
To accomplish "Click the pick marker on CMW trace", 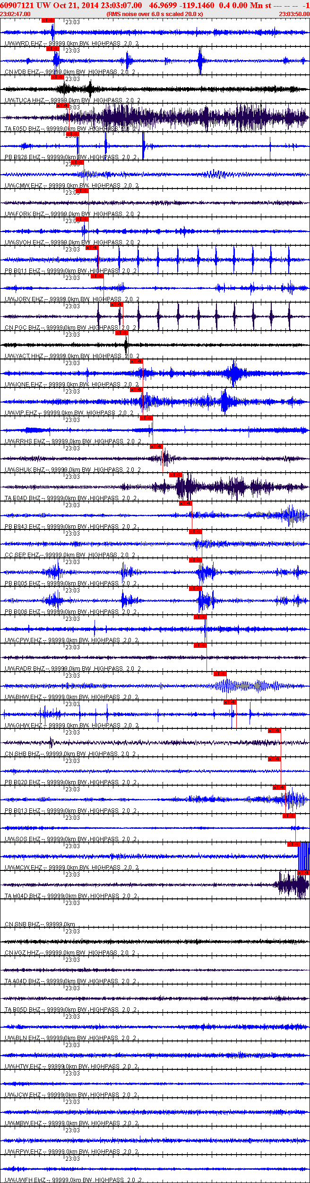I will pos(77,162).
